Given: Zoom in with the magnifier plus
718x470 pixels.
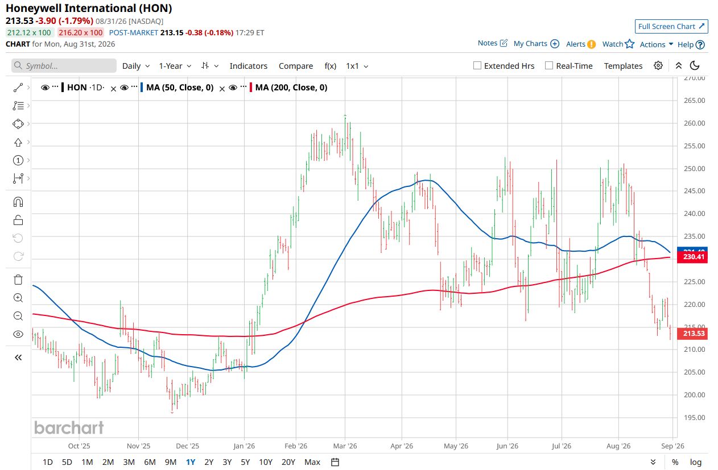Looking at the screenshot, I should click(18, 298).
